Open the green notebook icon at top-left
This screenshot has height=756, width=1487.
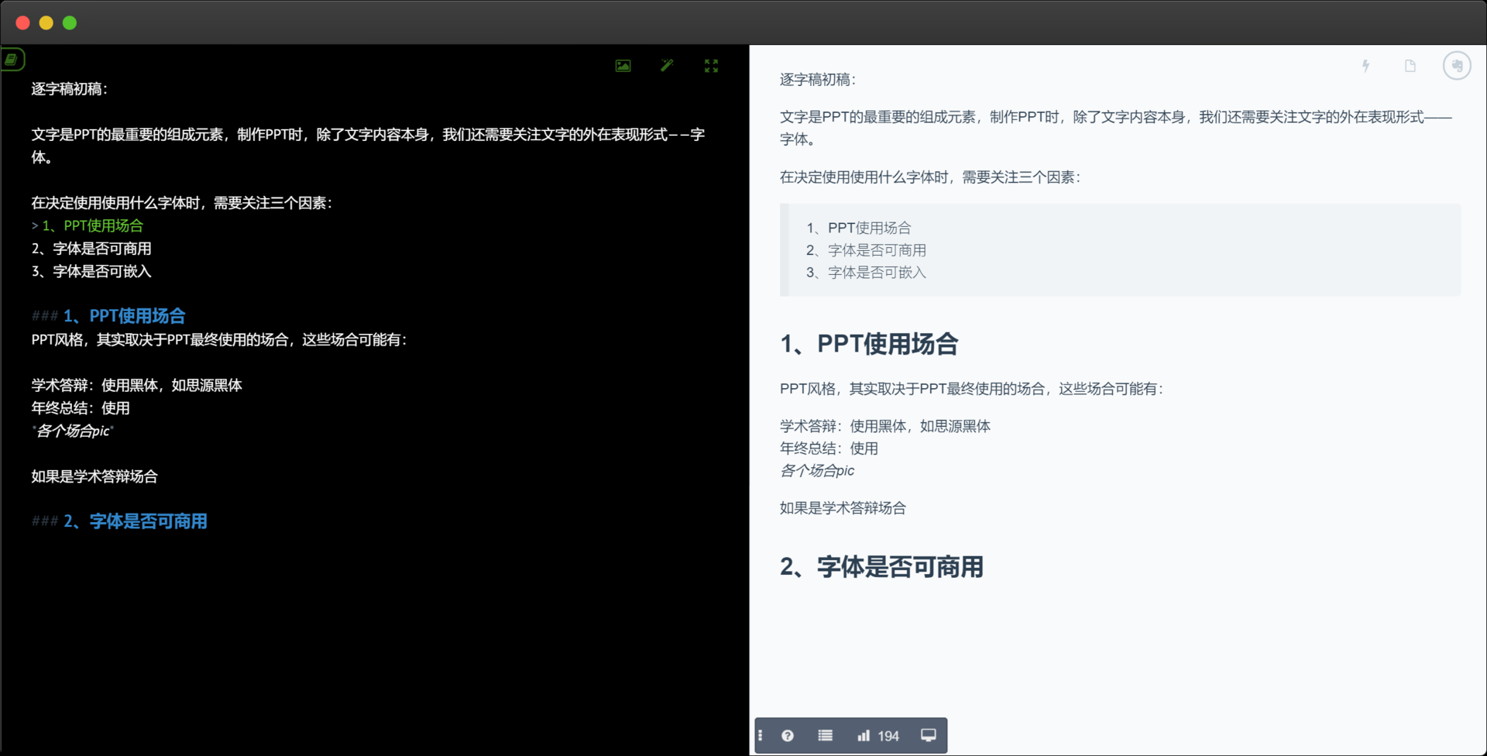pos(12,59)
